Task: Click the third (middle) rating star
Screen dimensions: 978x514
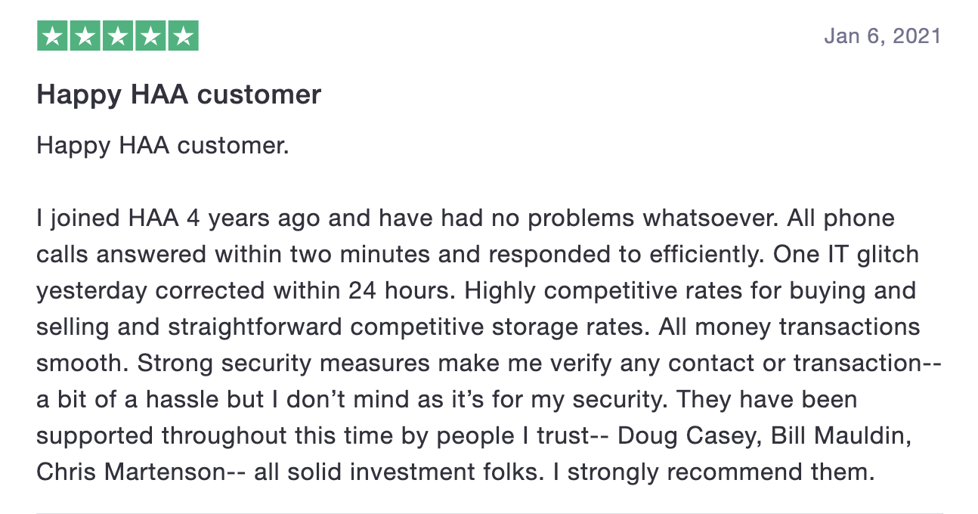Action: click(x=117, y=36)
